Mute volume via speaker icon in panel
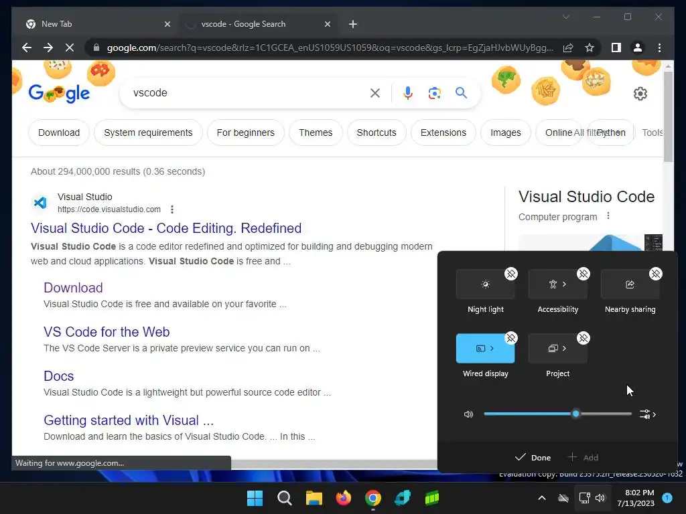This screenshot has height=514, width=686. tap(468, 414)
